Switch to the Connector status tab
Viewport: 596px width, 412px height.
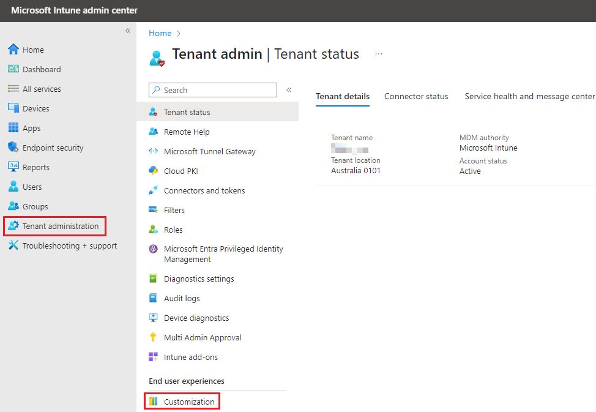point(416,96)
